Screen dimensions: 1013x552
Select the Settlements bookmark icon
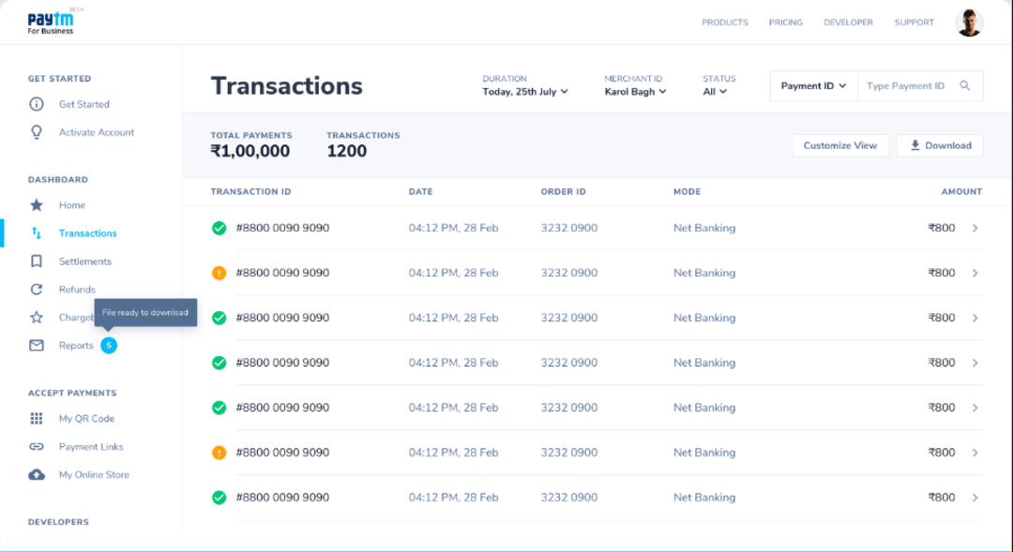[35, 261]
